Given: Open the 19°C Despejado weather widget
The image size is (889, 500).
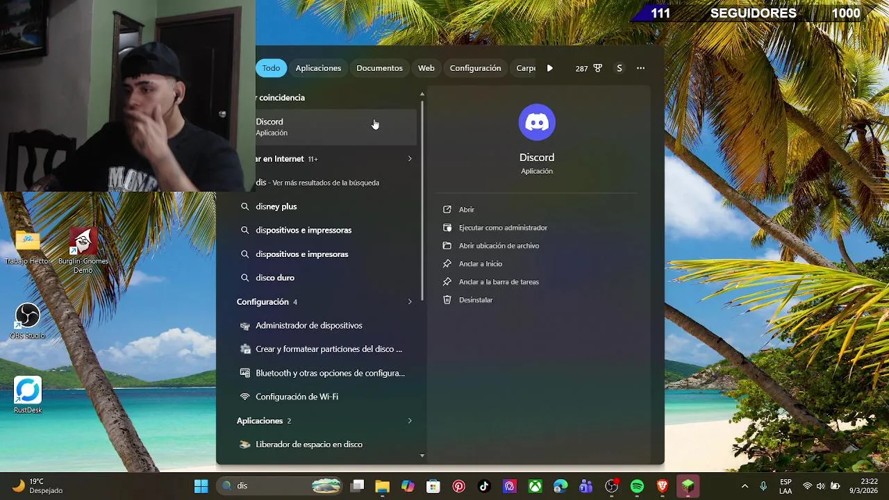Looking at the screenshot, I should [x=38, y=486].
